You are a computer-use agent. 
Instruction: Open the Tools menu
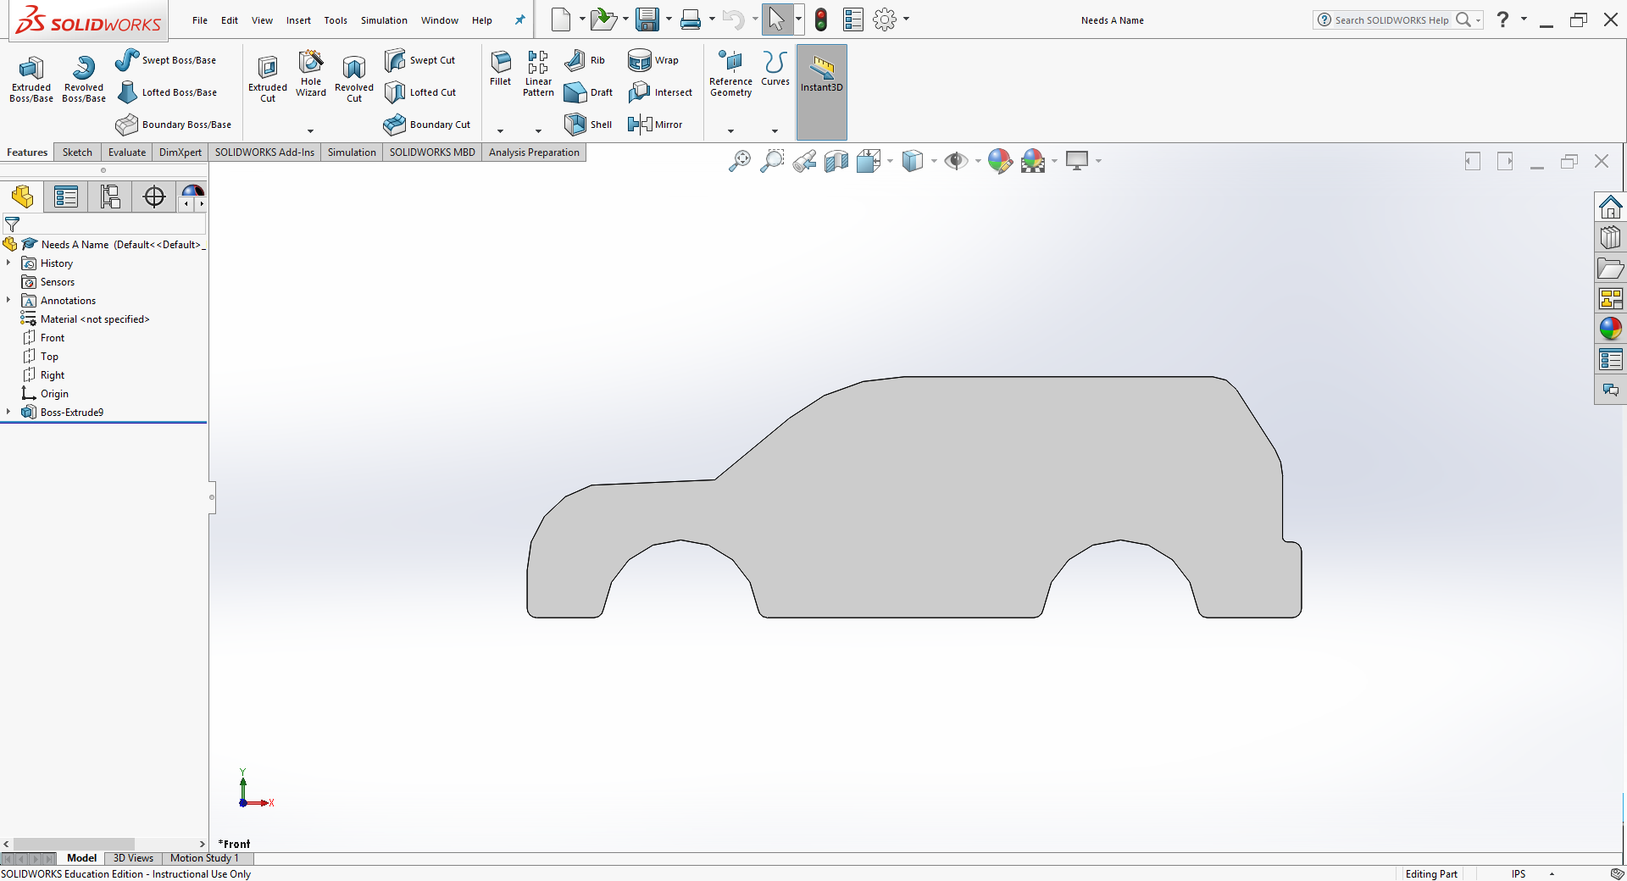pos(336,20)
